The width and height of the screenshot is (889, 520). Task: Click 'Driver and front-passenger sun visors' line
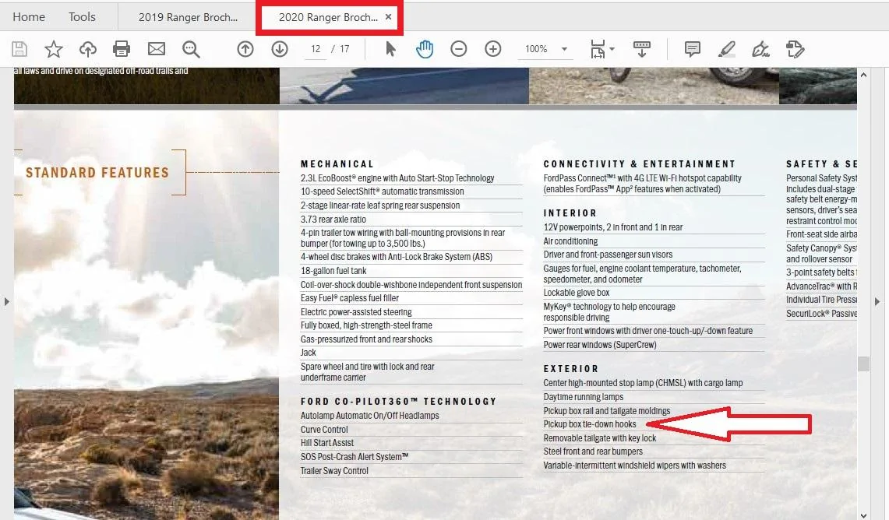608,255
